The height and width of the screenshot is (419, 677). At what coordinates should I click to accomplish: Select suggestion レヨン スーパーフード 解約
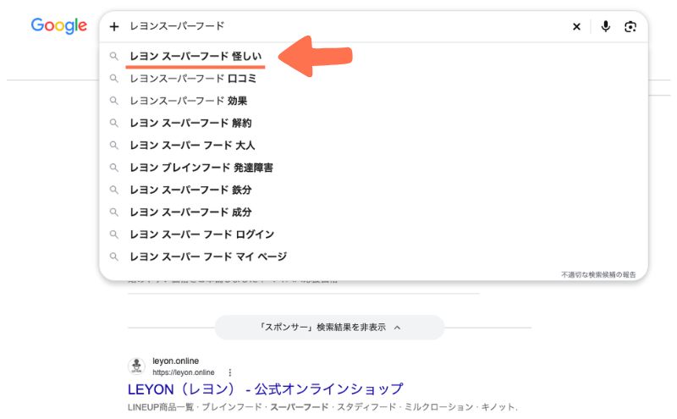(373, 123)
